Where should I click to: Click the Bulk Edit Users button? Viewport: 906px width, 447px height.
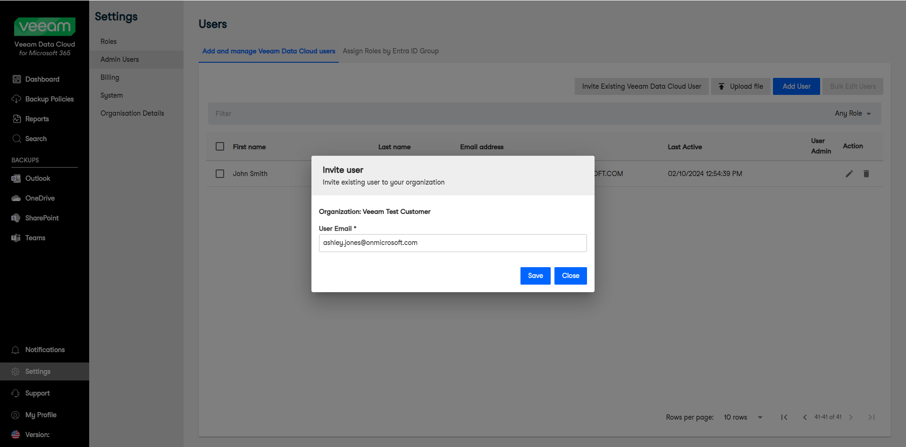click(853, 86)
